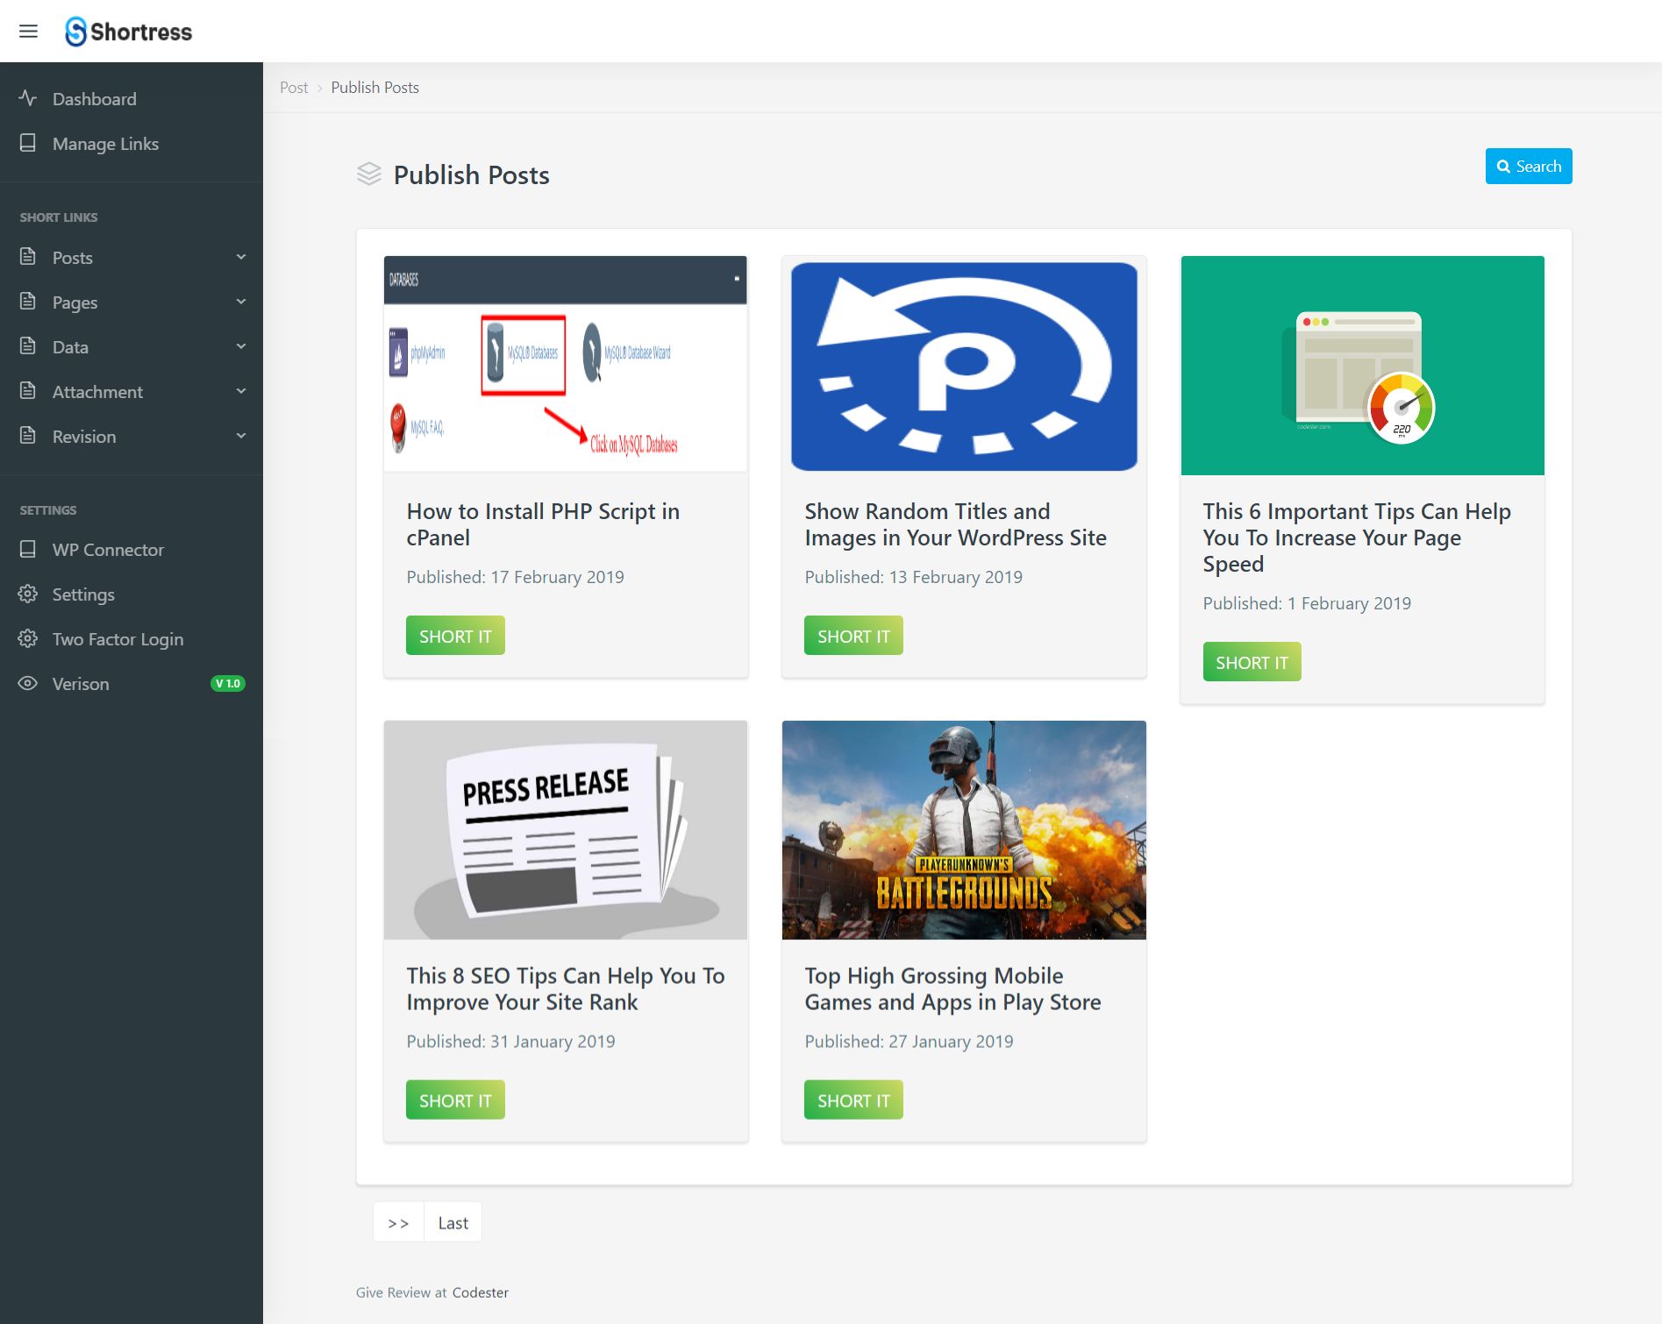The height and width of the screenshot is (1324, 1662).
Task: Open the cPanel databases thumbnail
Action: pos(566,365)
